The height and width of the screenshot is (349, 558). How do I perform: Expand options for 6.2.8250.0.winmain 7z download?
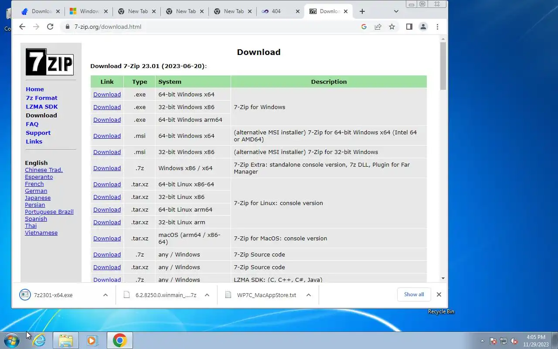coord(207,295)
